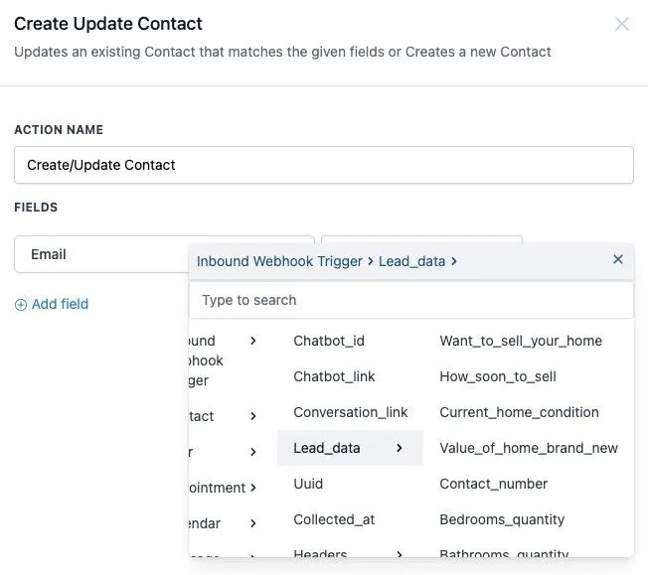Focus the Type to search box
This screenshot has height=575, width=648.
[x=411, y=300]
